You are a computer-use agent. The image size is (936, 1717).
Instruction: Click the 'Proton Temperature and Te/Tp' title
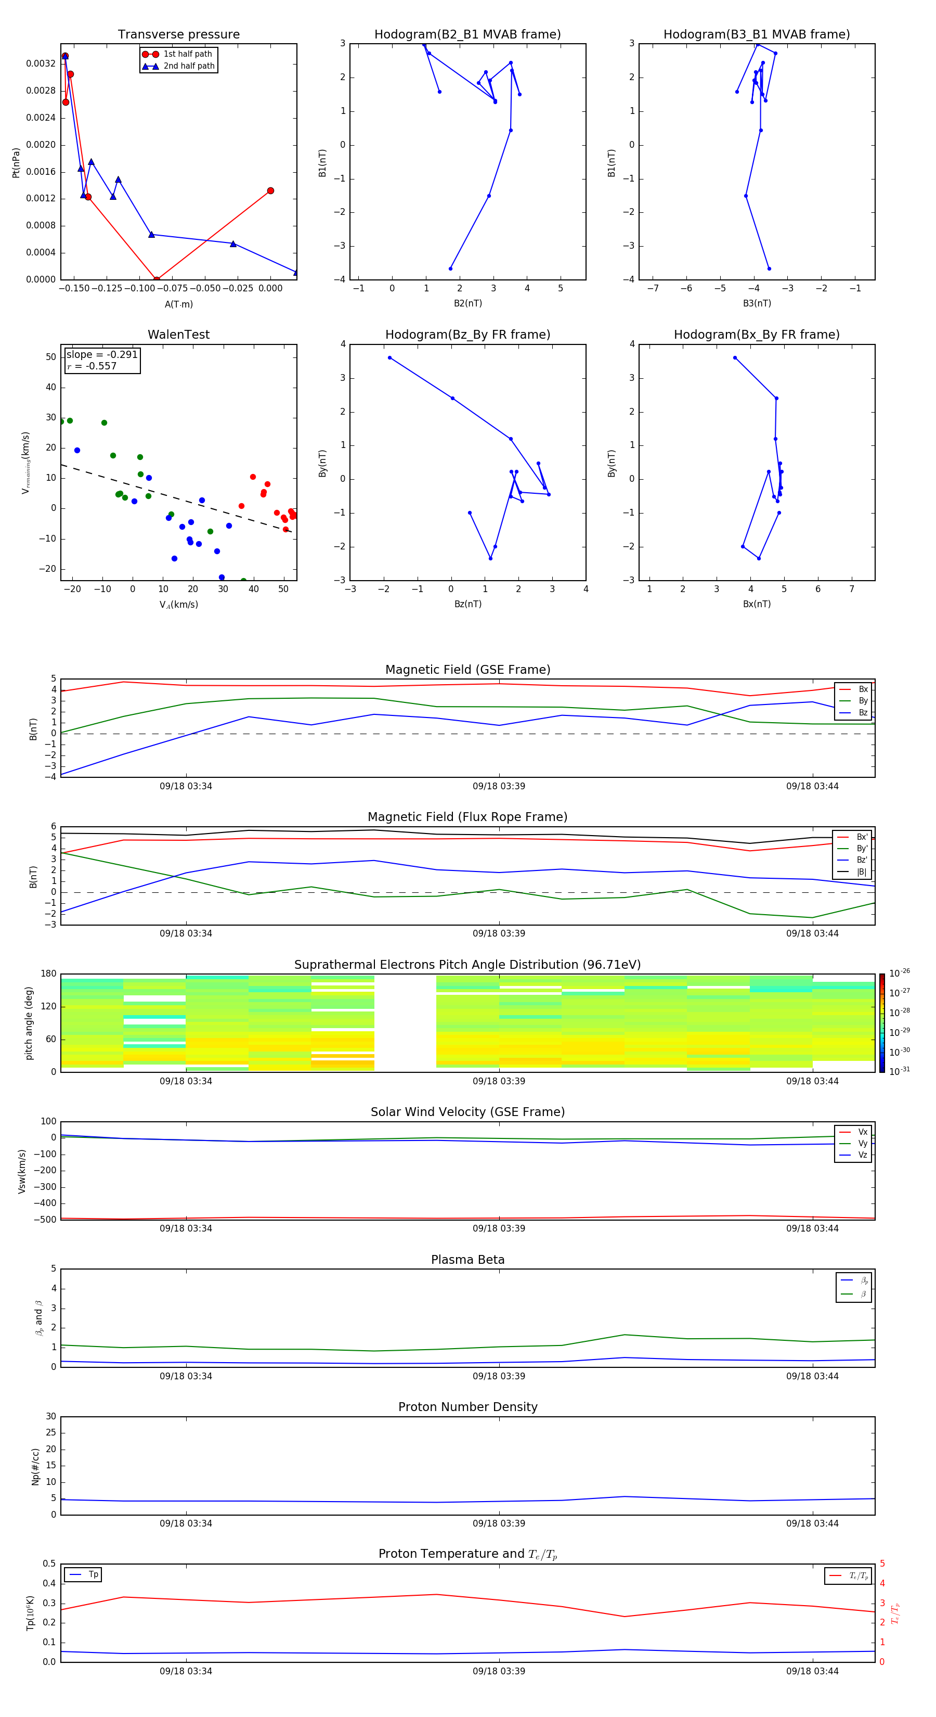tap(467, 1554)
